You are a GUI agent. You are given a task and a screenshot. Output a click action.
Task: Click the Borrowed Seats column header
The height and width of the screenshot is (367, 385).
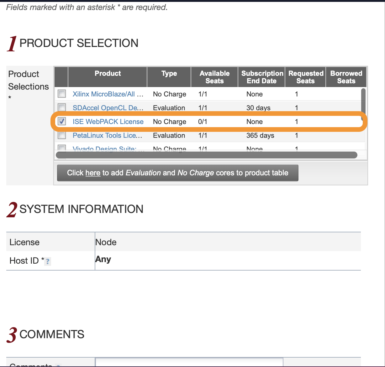pyautogui.click(x=346, y=77)
